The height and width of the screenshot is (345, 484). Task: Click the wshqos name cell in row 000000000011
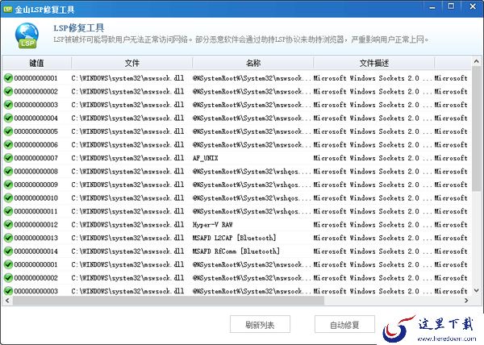(x=252, y=211)
